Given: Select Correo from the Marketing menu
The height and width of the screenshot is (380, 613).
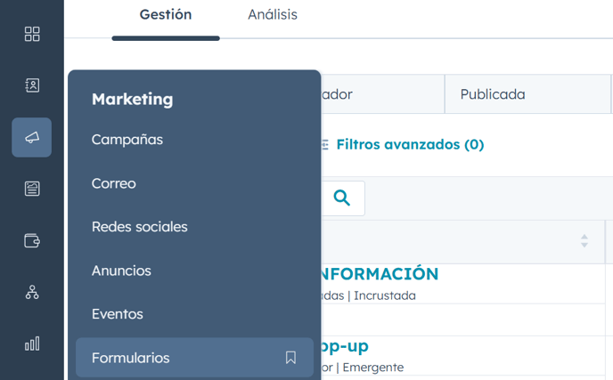Looking at the screenshot, I should coord(114,183).
